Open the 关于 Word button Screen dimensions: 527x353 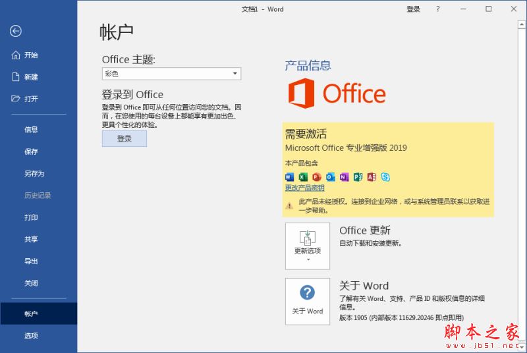point(308,301)
